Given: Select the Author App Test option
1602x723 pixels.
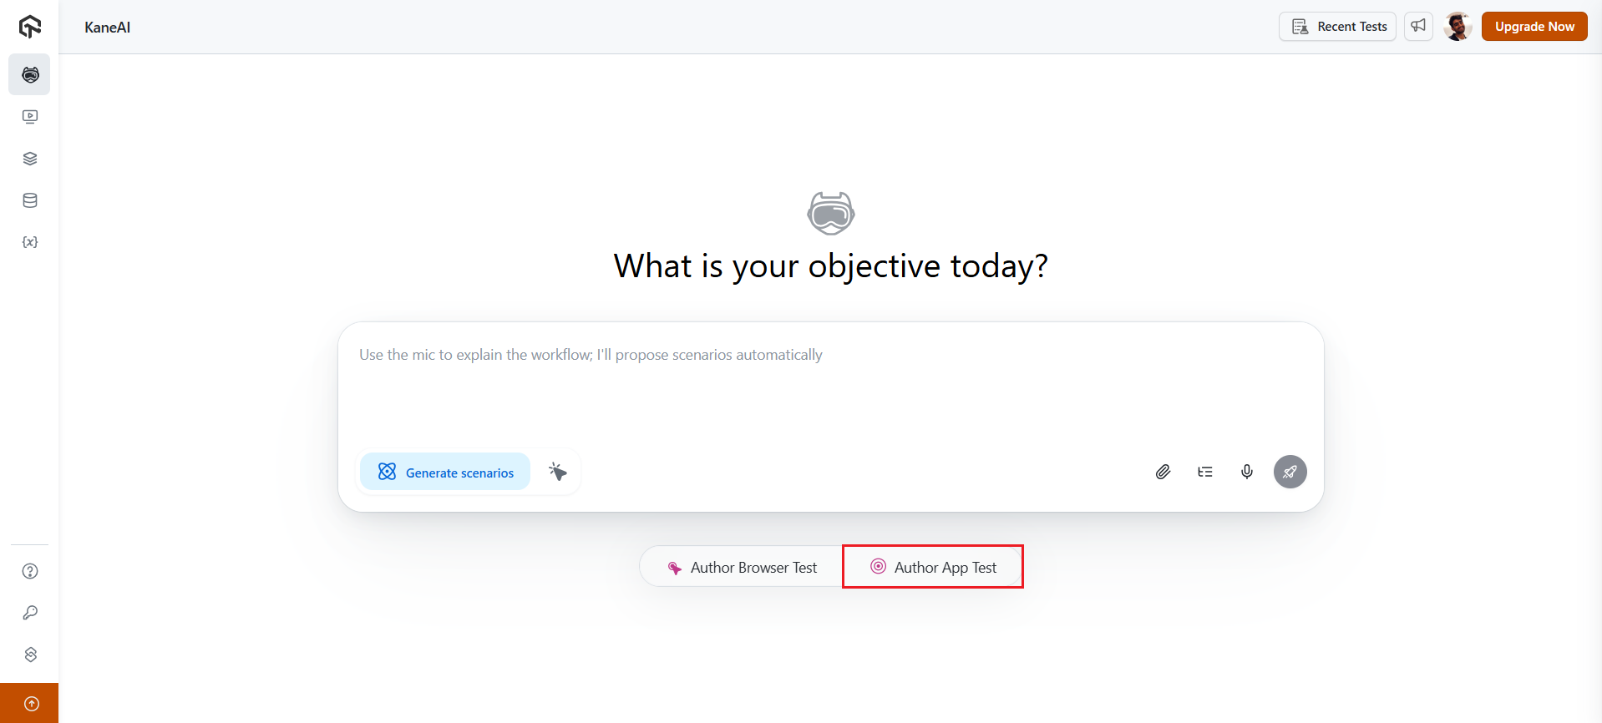Looking at the screenshot, I should click(933, 568).
